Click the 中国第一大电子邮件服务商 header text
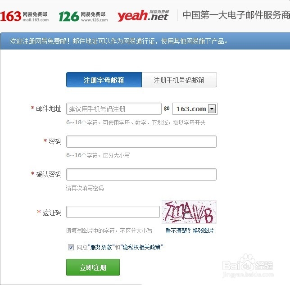Screen dimensions: 290x285 click(x=236, y=15)
